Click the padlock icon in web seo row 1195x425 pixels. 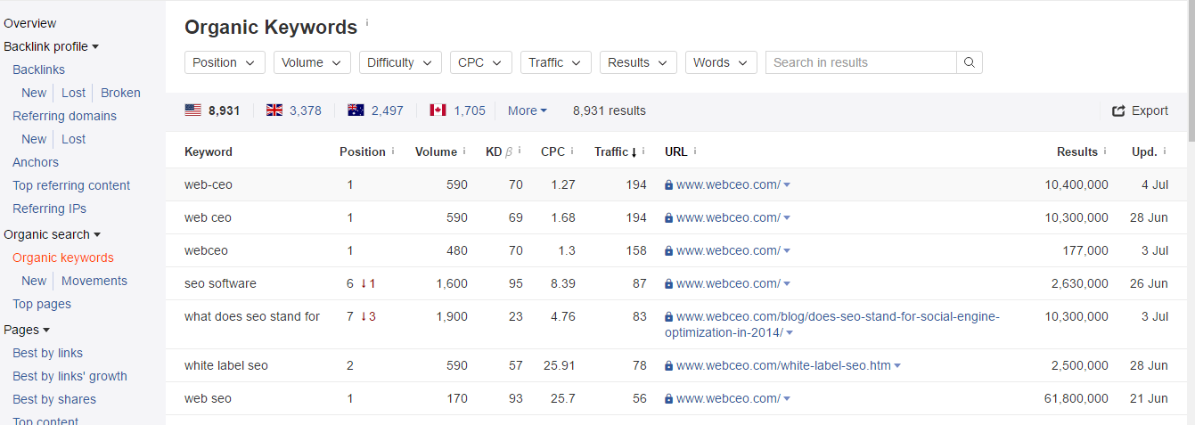[x=668, y=398]
